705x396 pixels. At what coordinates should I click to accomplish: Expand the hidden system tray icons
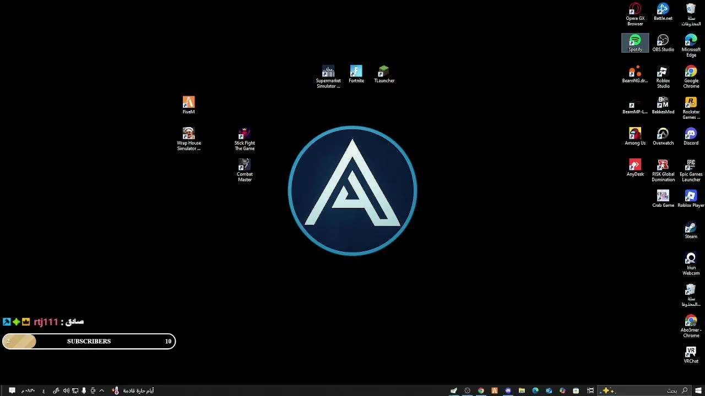101,391
